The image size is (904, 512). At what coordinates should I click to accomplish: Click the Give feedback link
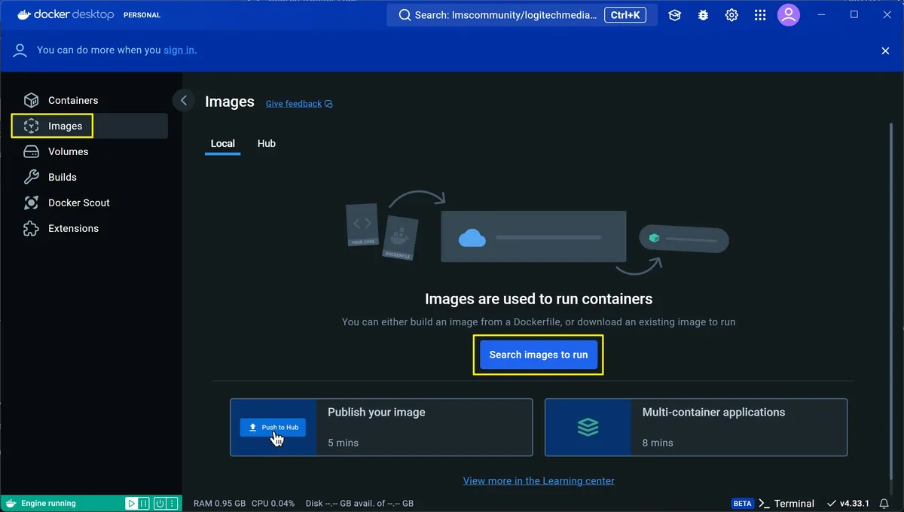(299, 104)
